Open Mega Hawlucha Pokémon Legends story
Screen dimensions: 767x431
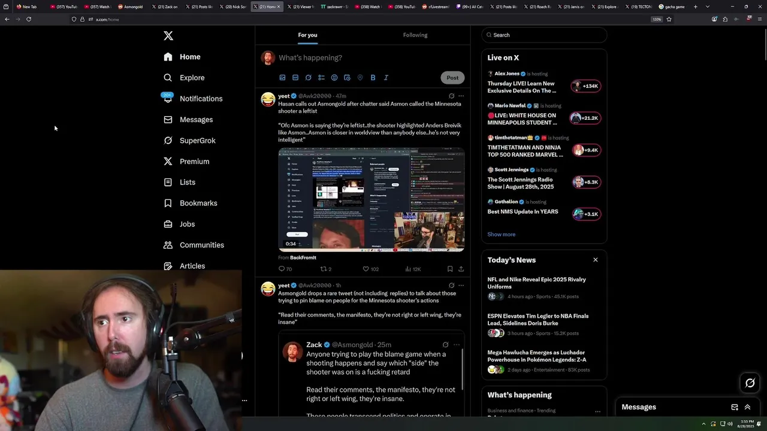544,361
